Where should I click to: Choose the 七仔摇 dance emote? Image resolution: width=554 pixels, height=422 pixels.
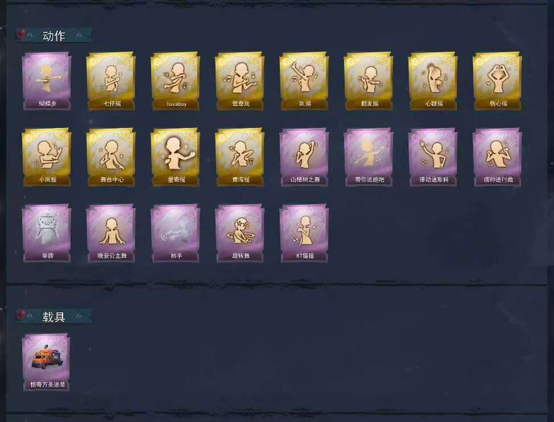pos(111,81)
